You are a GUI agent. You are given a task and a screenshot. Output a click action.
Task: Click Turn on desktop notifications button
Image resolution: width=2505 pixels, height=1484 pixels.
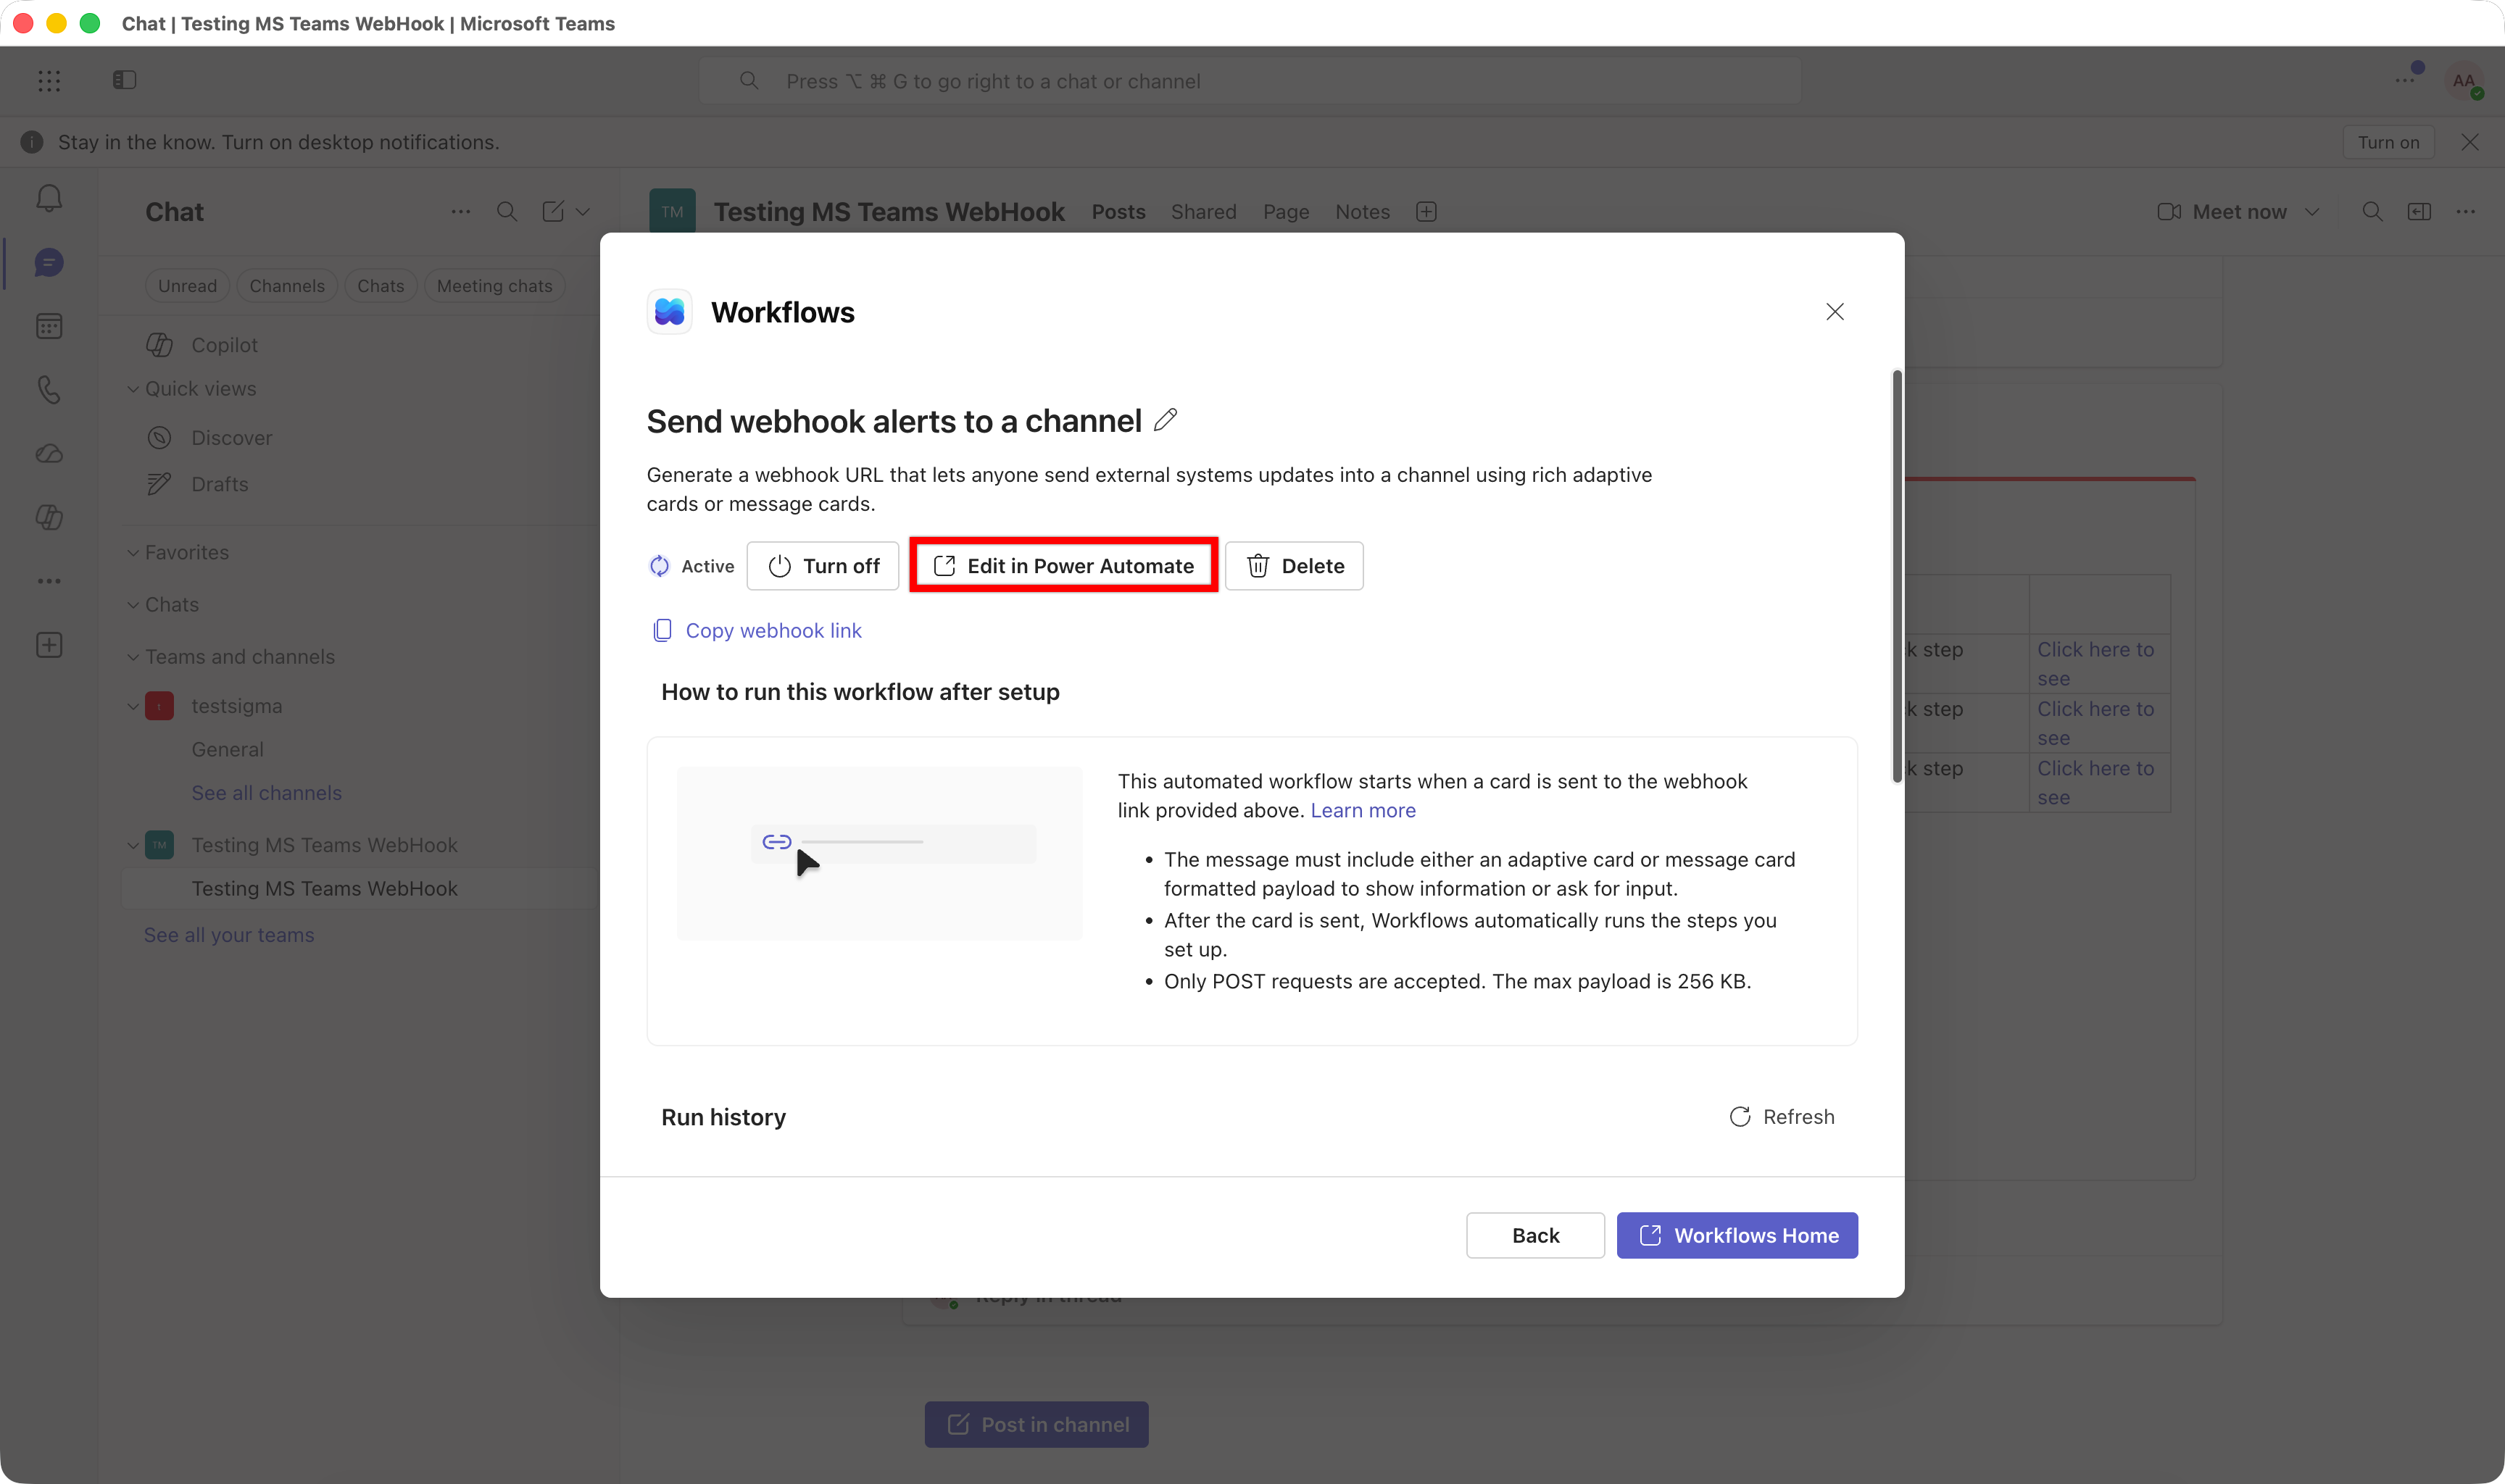coord(2388,142)
